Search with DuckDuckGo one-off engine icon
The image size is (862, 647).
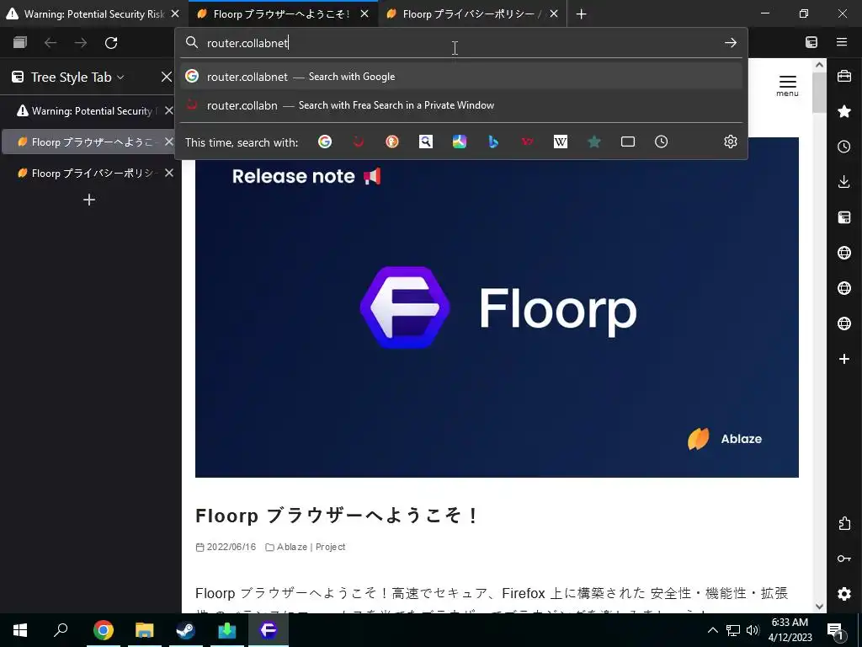pos(392,142)
